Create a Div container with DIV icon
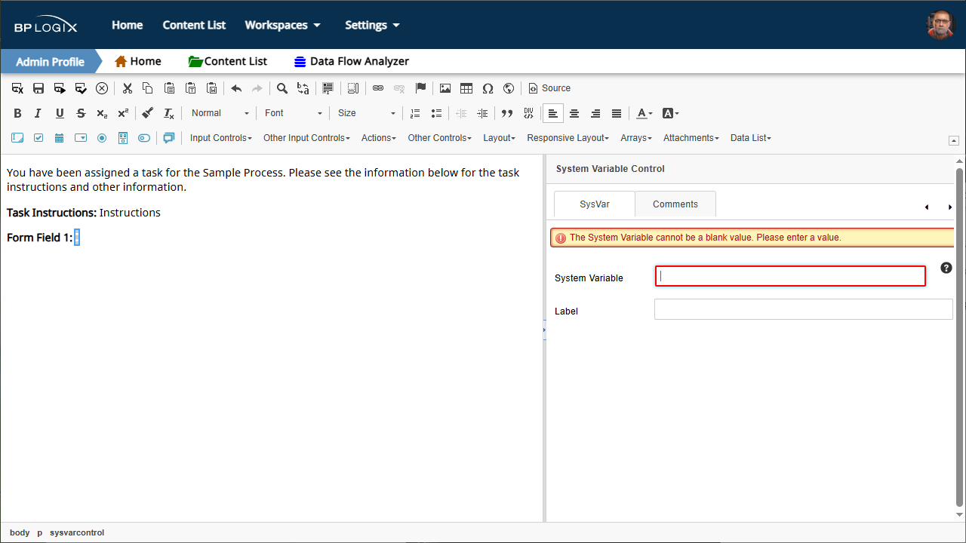This screenshot has width=966, height=543. coord(528,113)
